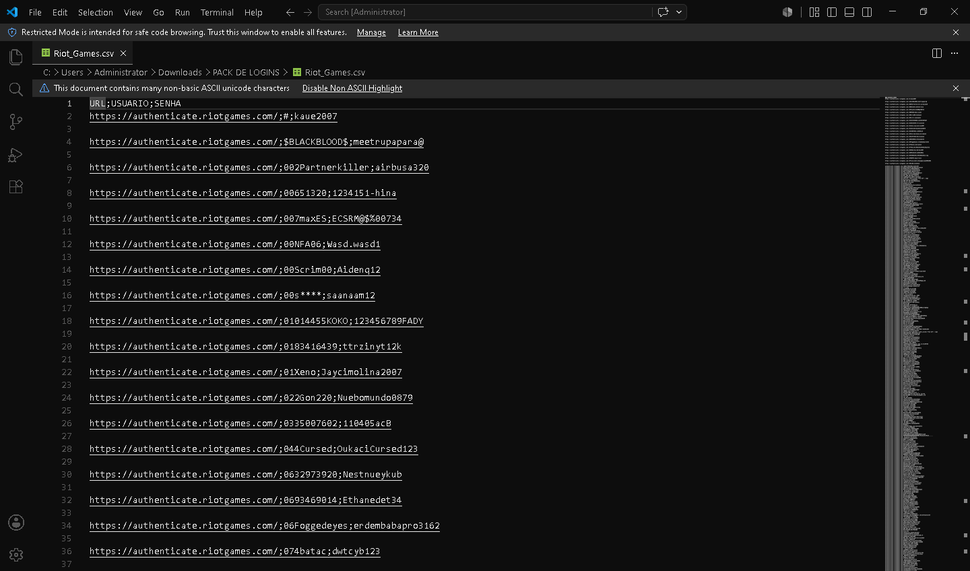Open the Selection menu

(x=96, y=12)
